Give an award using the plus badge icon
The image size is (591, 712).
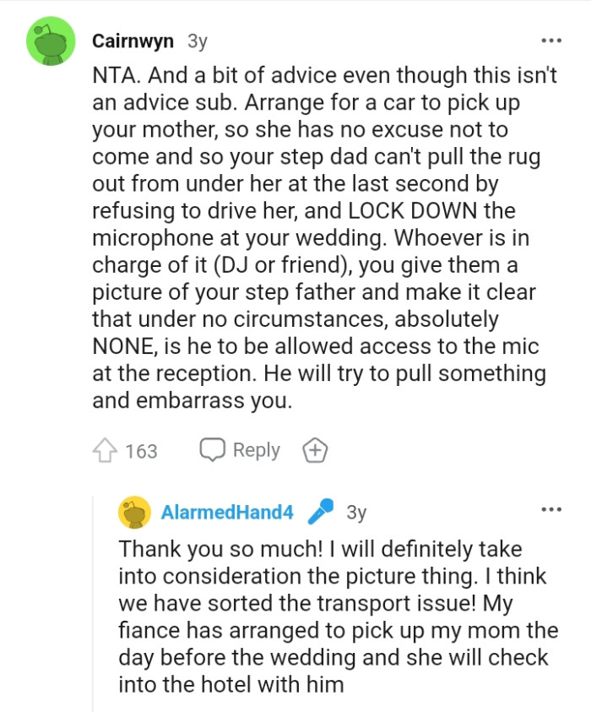(315, 451)
